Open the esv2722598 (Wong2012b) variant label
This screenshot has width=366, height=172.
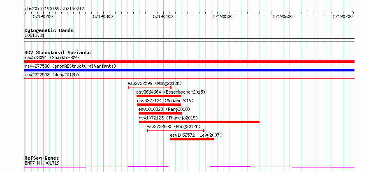(x=52, y=75)
